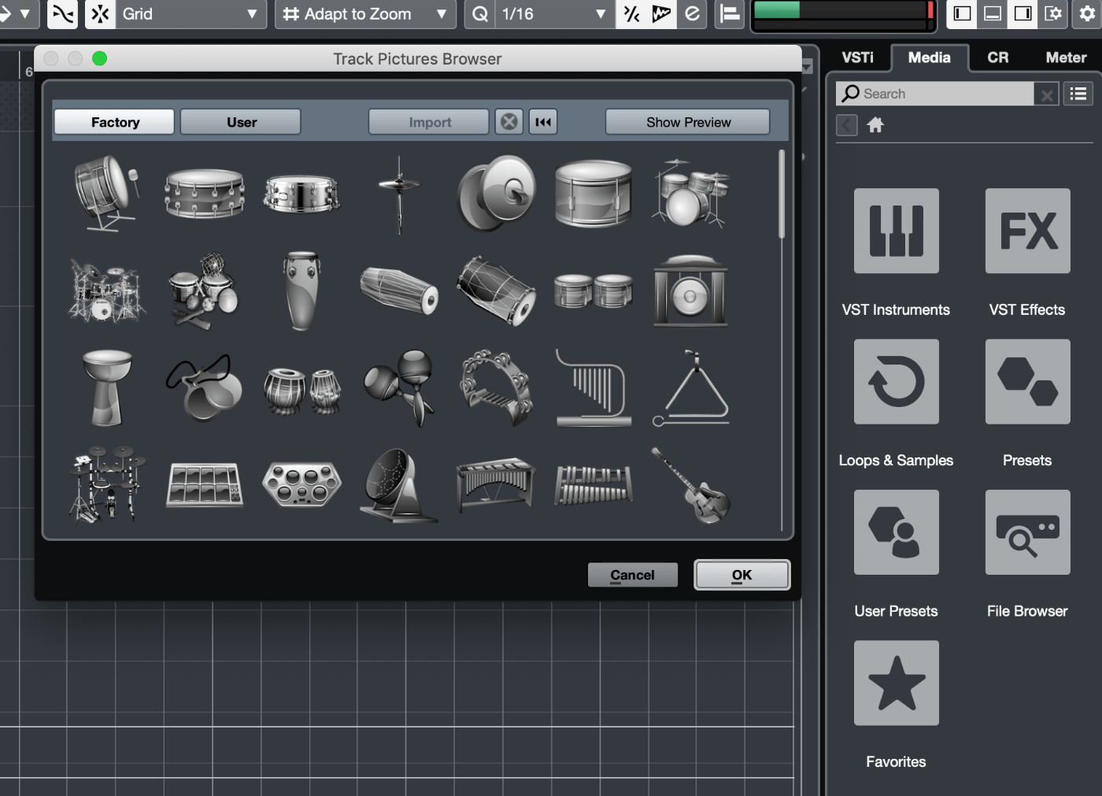The image size is (1102, 796).
Task: Select the triangle instrument picture
Action: tap(691, 389)
